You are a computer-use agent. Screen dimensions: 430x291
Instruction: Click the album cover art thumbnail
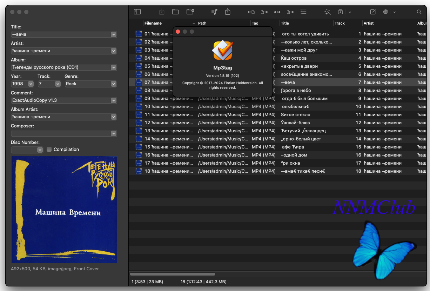[x=64, y=210]
